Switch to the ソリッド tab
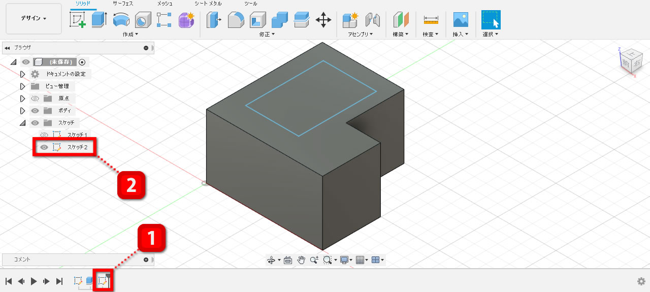 83,4
